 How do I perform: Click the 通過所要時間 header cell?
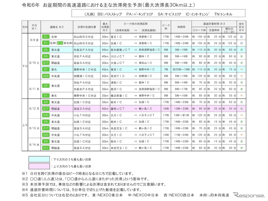coord(213,24)
